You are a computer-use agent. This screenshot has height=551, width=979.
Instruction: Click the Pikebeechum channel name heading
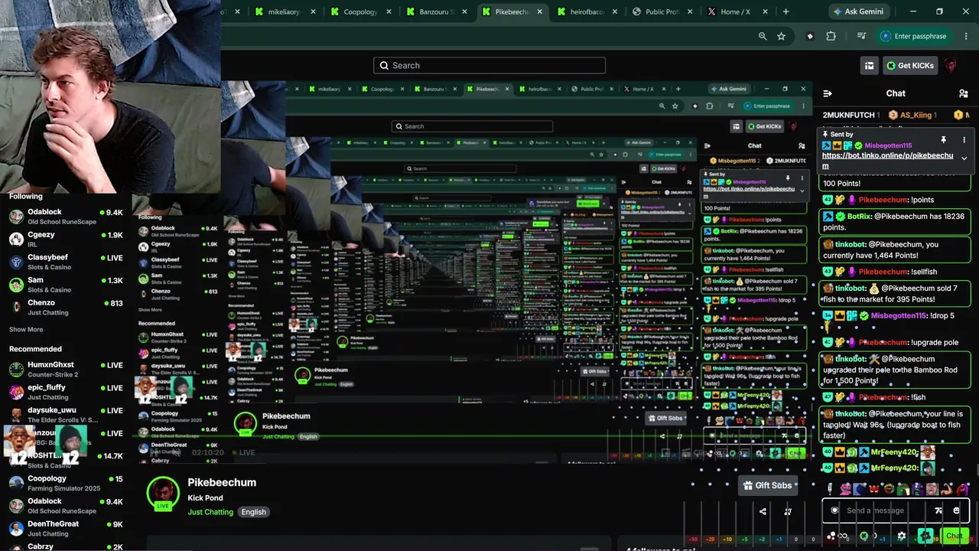tap(222, 482)
